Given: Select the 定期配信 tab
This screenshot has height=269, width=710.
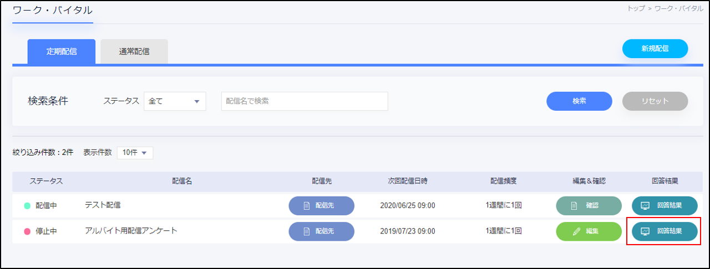Looking at the screenshot, I should [x=62, y=51].
